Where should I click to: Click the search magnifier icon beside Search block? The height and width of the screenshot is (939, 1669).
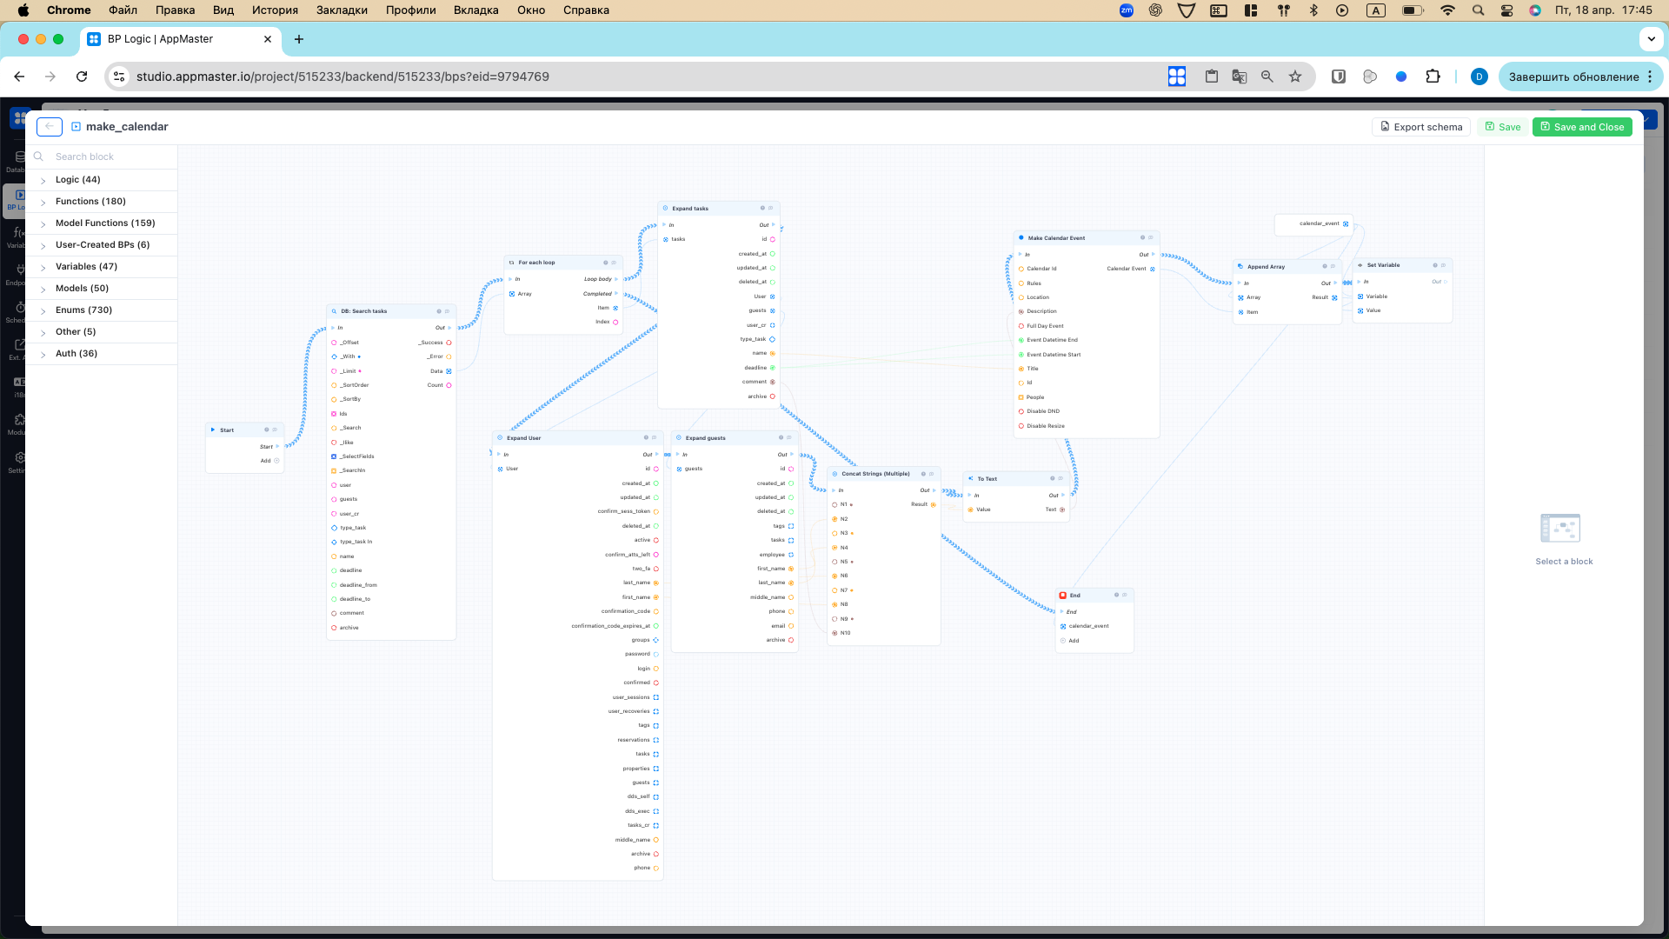click(x=38, y=156)
